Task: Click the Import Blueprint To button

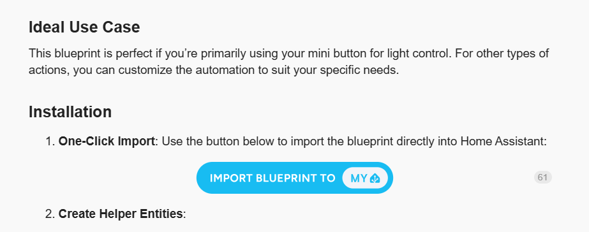Action: tap(295, 178)
